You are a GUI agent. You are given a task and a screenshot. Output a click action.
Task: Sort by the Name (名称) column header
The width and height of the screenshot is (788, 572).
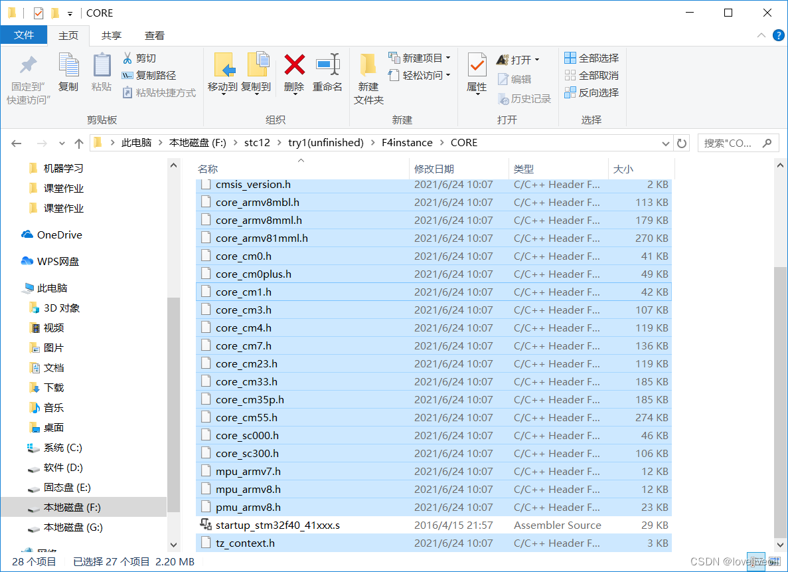pos(302,169)
